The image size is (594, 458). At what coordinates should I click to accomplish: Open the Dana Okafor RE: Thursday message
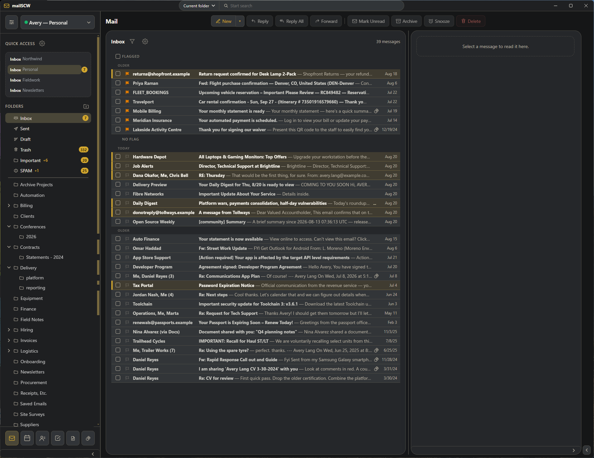(x=256, y=175)
